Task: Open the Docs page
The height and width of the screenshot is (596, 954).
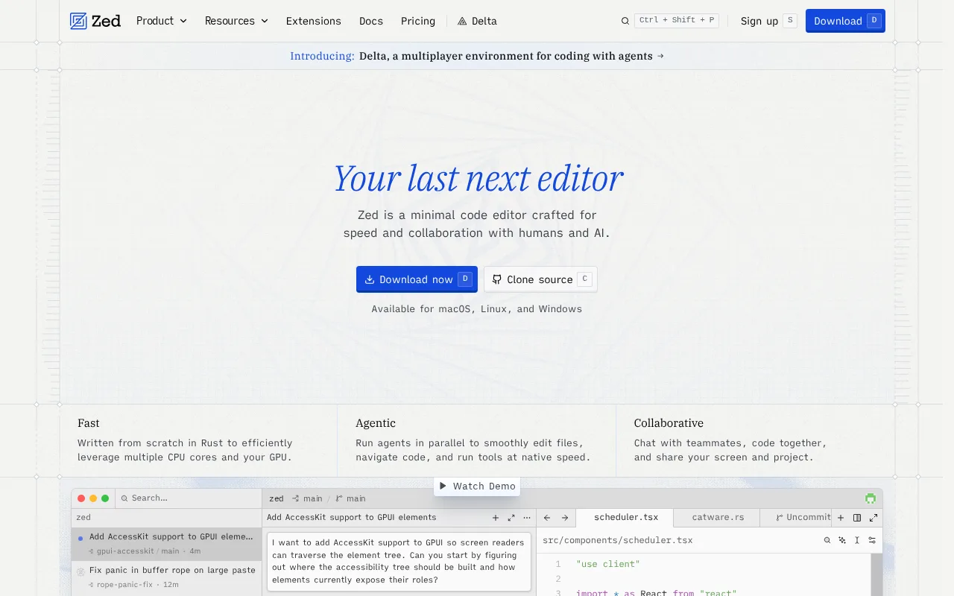Action: click(371, 21)
